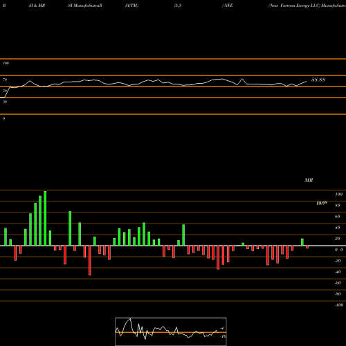The image size is (346, 346).
Task: Click the MR axis label '-80'
Action: tap(338, 294)
